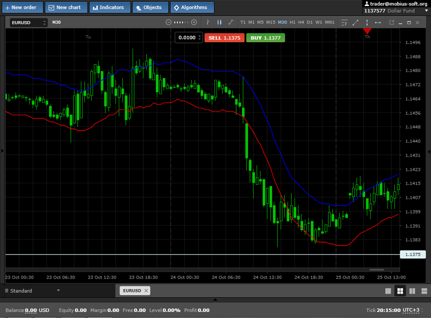Open the Standard workspace dropdown
This screenshot has width=431, height=318.
click(x=33, y=291)
